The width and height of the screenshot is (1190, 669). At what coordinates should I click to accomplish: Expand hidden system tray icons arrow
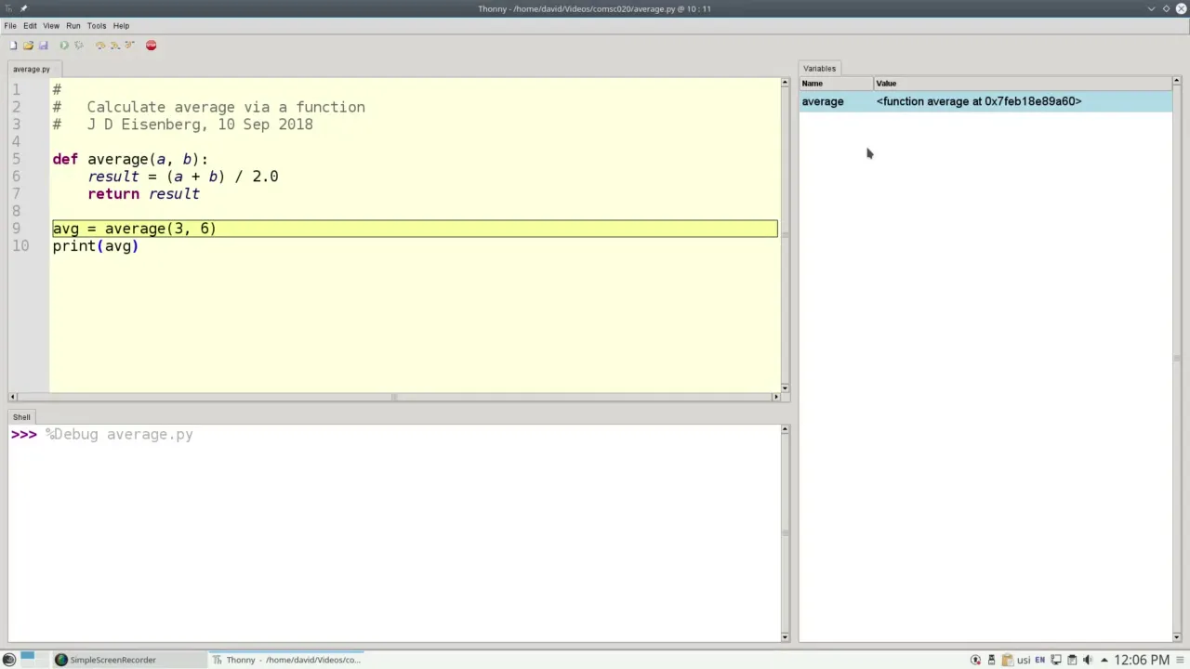click(x=1104, y=660)
